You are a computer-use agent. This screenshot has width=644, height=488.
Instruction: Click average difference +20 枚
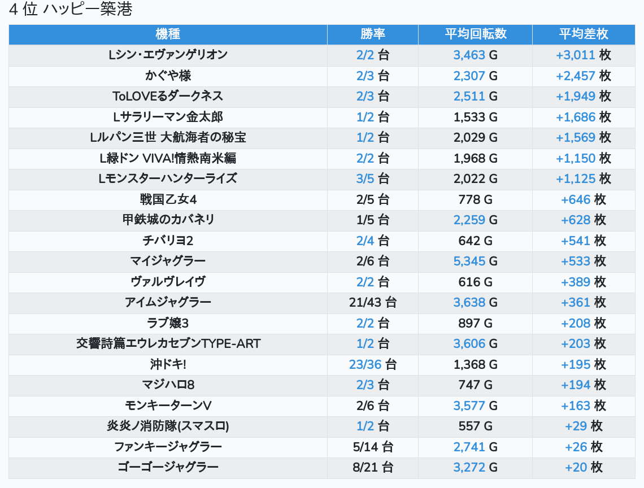[x=584, y=468]
